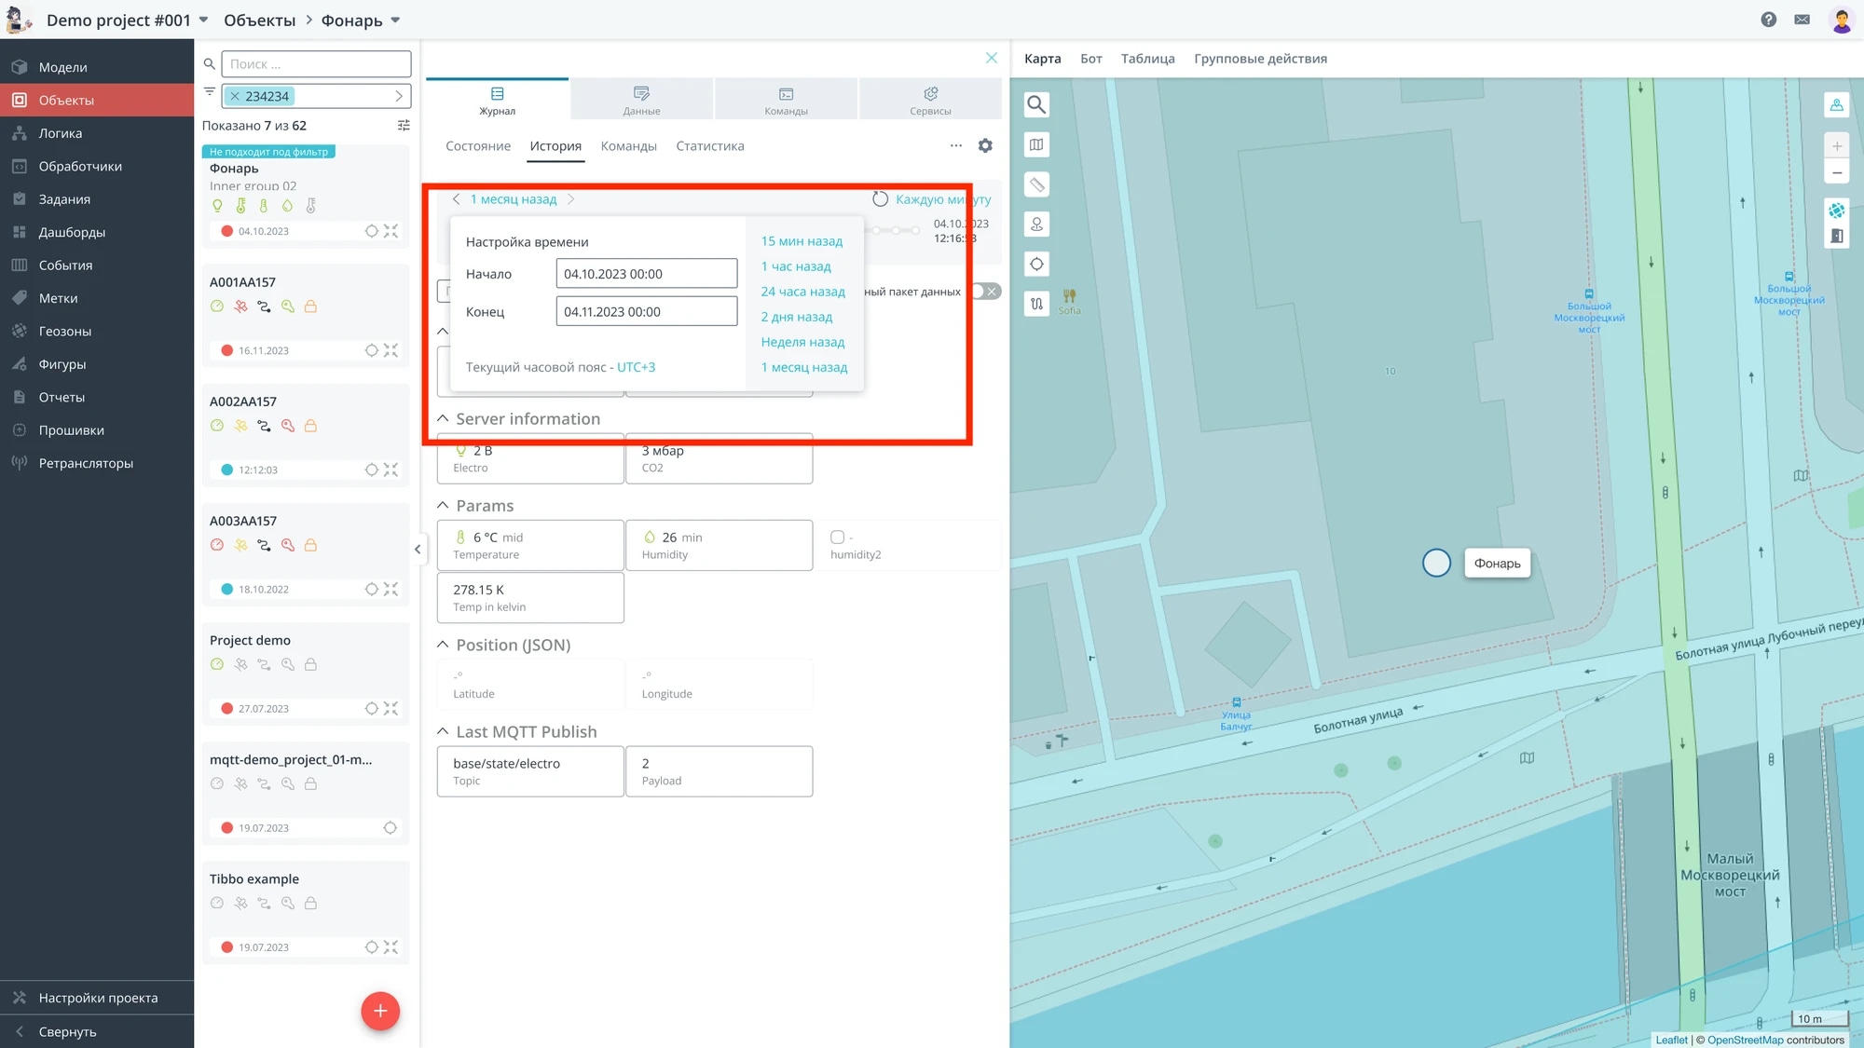
Task: Click the map layers book icon
Action: (x=1036, y=144)
